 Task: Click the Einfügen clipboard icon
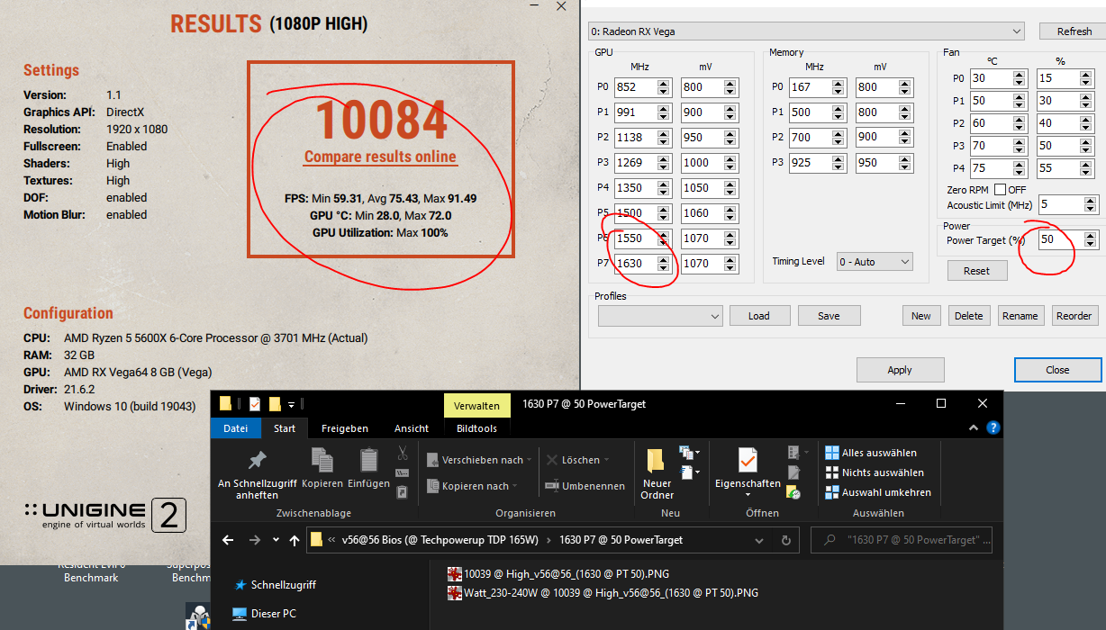click(x=368, y=460)
